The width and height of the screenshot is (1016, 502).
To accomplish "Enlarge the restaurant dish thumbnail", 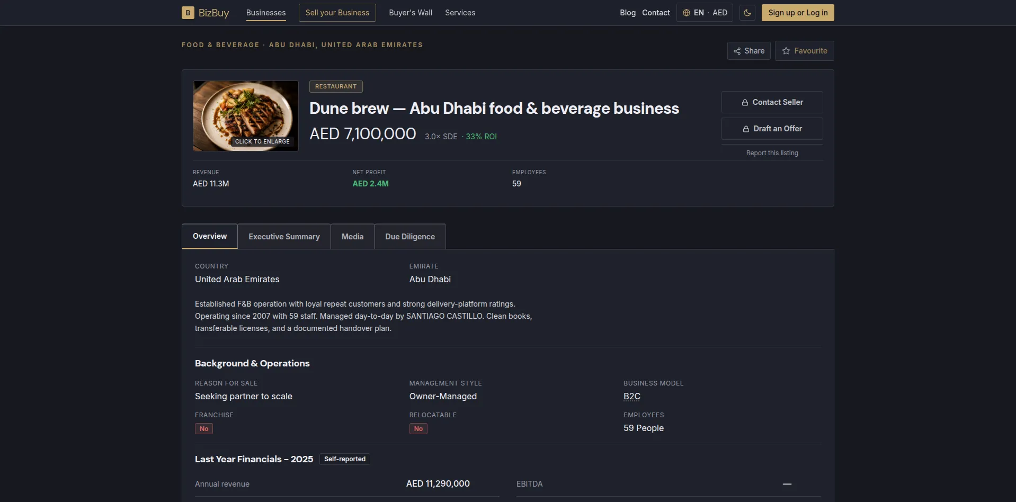I will click(x=246, y=116).
